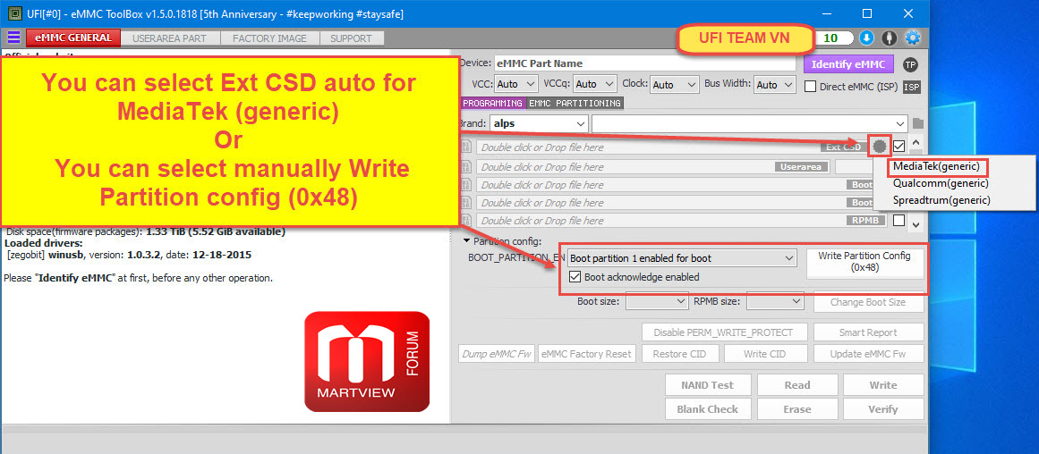1039x454 pixels.
Task: Click the Read button
Action: click(x=797, y=384)
